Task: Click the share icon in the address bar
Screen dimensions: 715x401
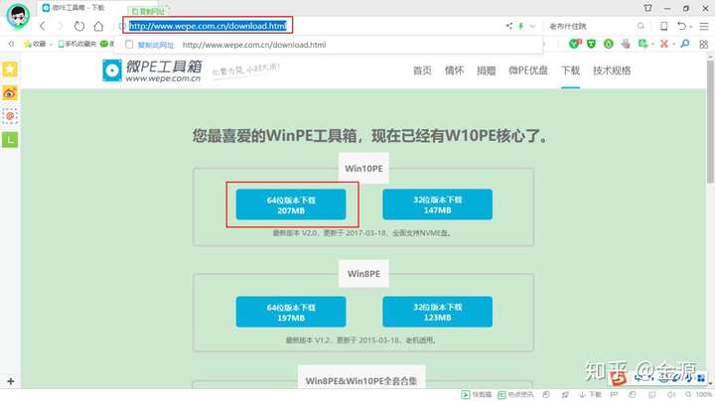Action: 508,26
